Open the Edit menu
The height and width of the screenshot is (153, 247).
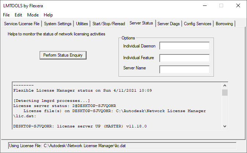18,15
